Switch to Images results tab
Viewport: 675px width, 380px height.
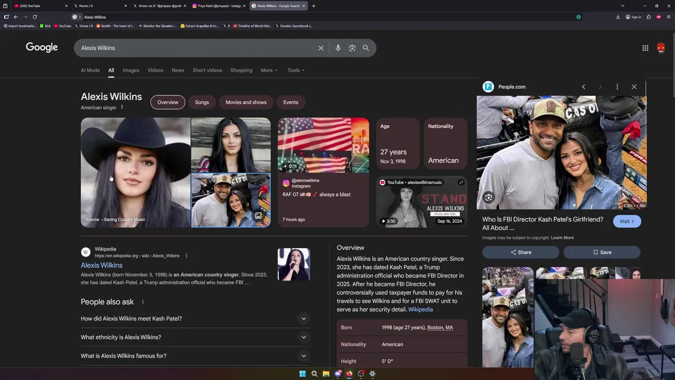pos(131,70)
